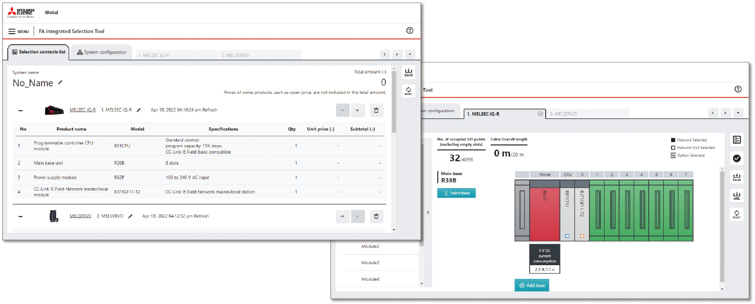Click Excel export icon beside Total amount
755x304 pixels.
coord(408,72)
